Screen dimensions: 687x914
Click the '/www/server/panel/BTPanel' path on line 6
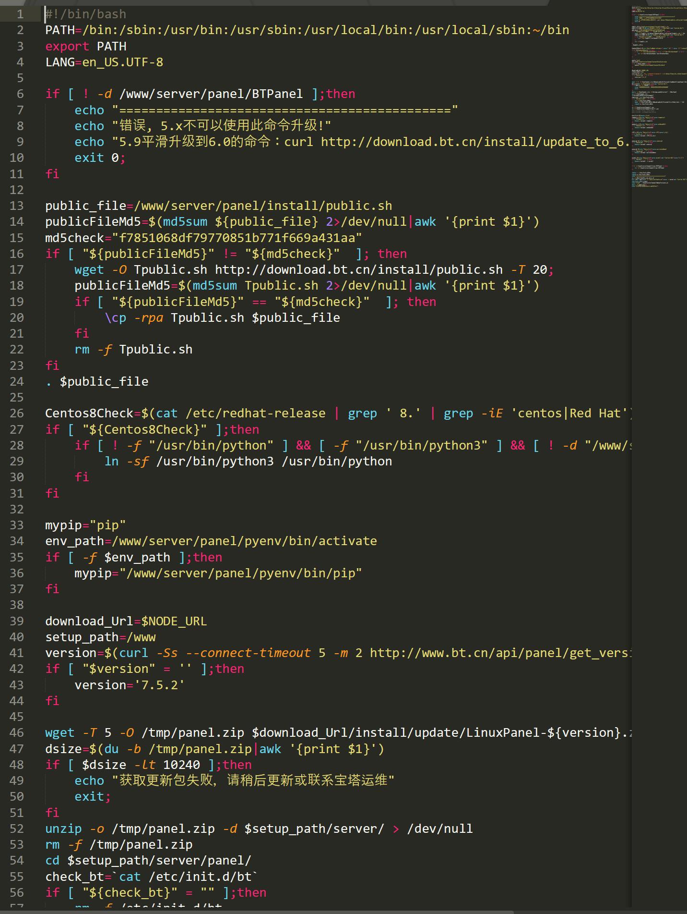pos(211,94)
